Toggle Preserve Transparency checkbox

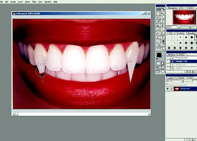pyautogui.click(x=167, y=85)
